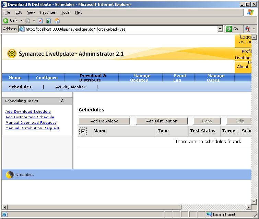Click the Refresh page icon

tap(48, 21)
